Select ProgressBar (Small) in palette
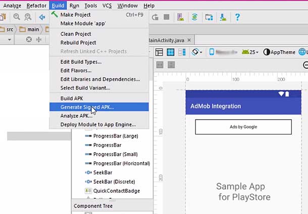Image resolution: width=308 pixels, height=214 pixels. click(112, 154)
